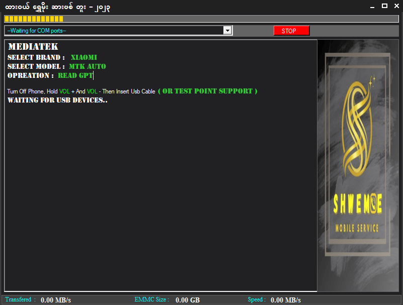Click the XIAOMI brand value
The height and width of the screenshot is (305, 403).
tap(84, 57)
